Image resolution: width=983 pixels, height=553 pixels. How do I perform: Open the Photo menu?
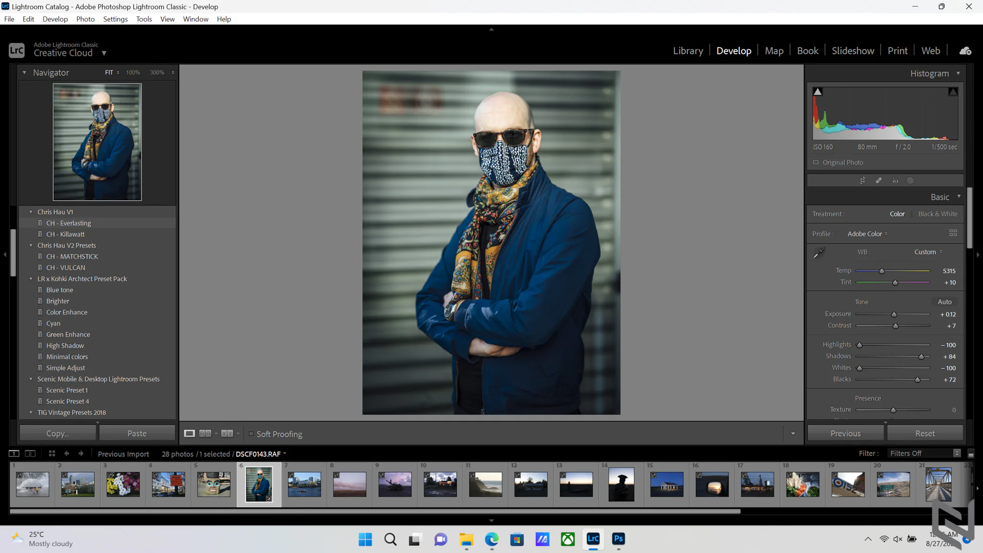pyautogui.click(x=85, y=19)
